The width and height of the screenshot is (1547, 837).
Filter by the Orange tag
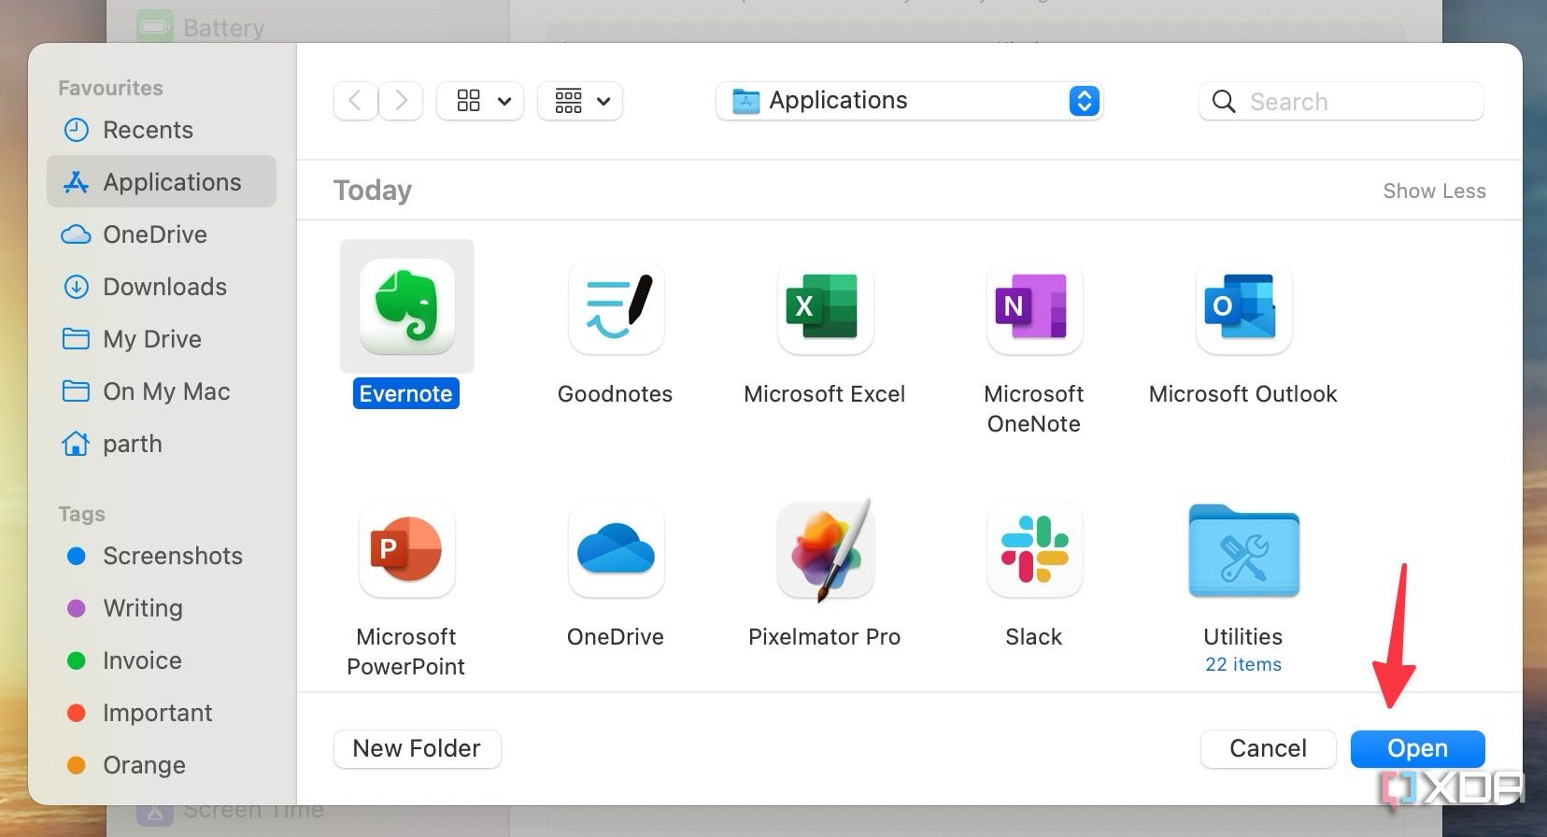point(162,765)
